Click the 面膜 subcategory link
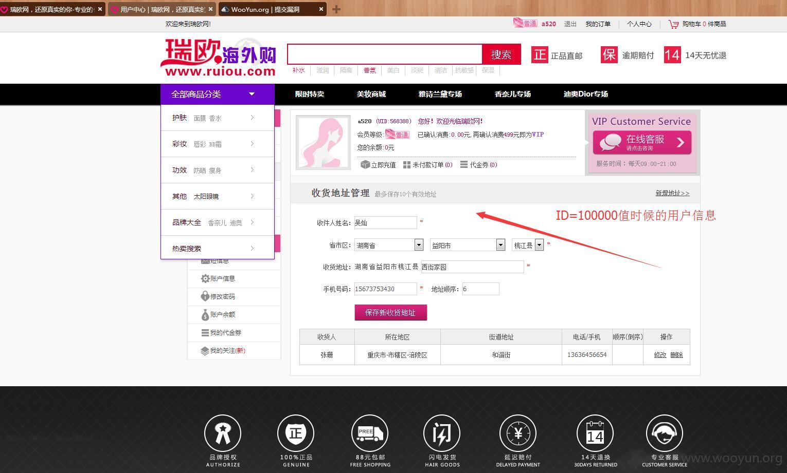Image resolution: width=787 pixels, height=473 pixels. [x=200, y=118]
